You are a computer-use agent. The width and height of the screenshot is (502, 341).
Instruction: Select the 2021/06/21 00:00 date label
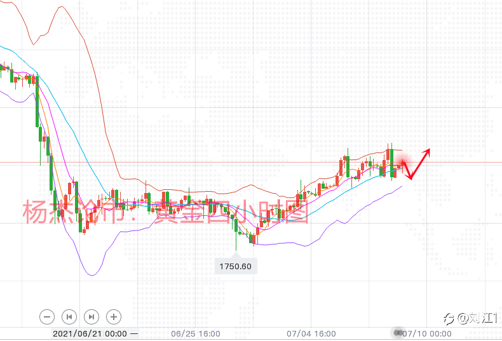(90, 333)
